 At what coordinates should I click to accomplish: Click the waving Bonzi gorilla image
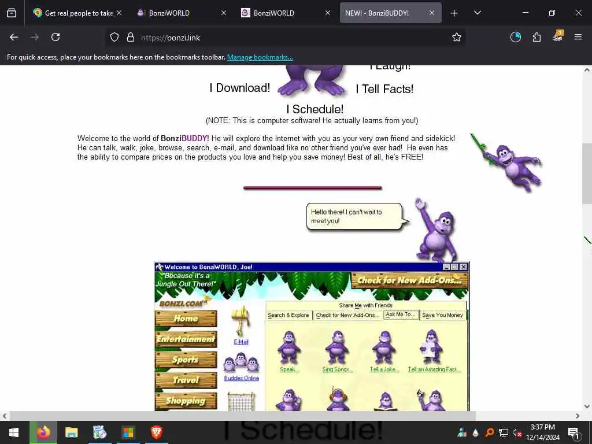(x=437, y=230)
